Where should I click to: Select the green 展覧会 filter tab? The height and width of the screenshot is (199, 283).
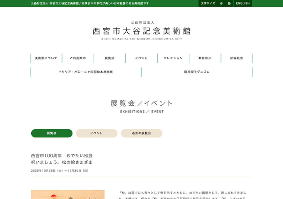(x=52, y=133)
